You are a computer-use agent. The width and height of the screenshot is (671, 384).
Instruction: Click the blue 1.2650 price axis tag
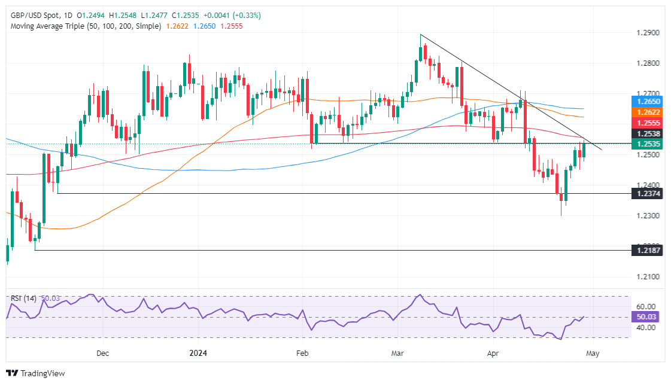pos(647,102)
